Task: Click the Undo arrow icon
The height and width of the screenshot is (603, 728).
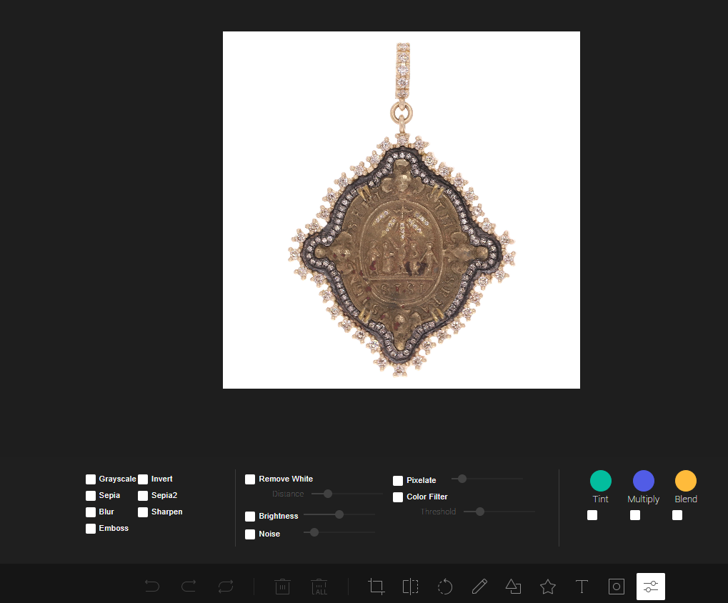Action: pyautogui.click(x=152, y=587)
